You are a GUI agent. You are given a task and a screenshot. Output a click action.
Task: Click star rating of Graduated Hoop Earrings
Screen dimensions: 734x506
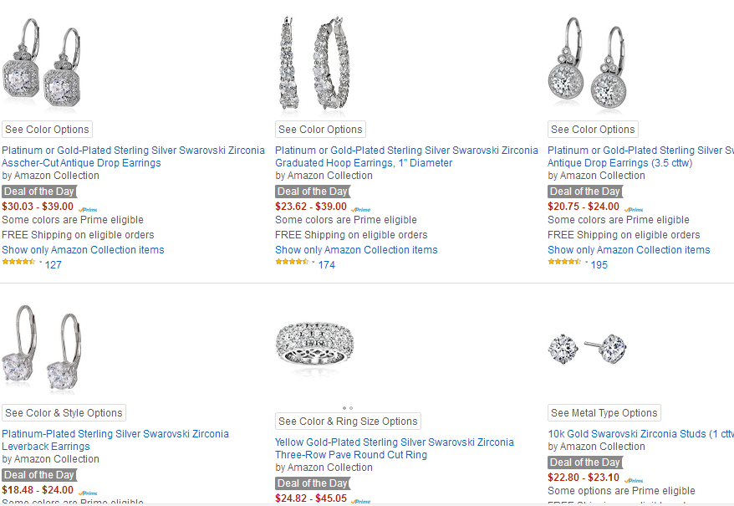(292, 262)
